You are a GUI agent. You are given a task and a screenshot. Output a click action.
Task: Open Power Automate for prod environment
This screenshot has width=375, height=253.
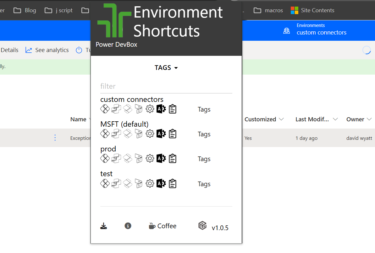click(x=116, y=159)
